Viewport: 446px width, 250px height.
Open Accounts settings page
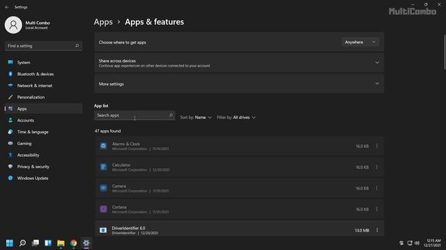pos(43,120)
